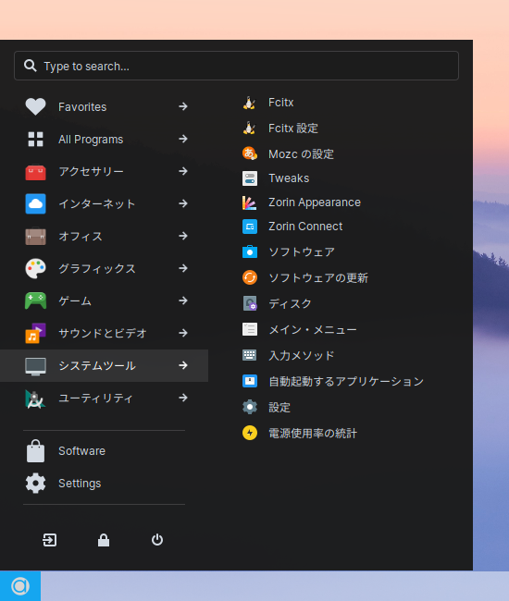Click the Mozc の設定 icon

pyautogui.click(x=250, y=153)
